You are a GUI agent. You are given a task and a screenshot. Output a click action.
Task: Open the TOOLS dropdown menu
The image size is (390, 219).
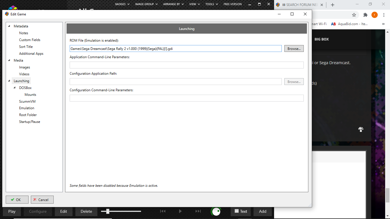(x=212, y=4)
